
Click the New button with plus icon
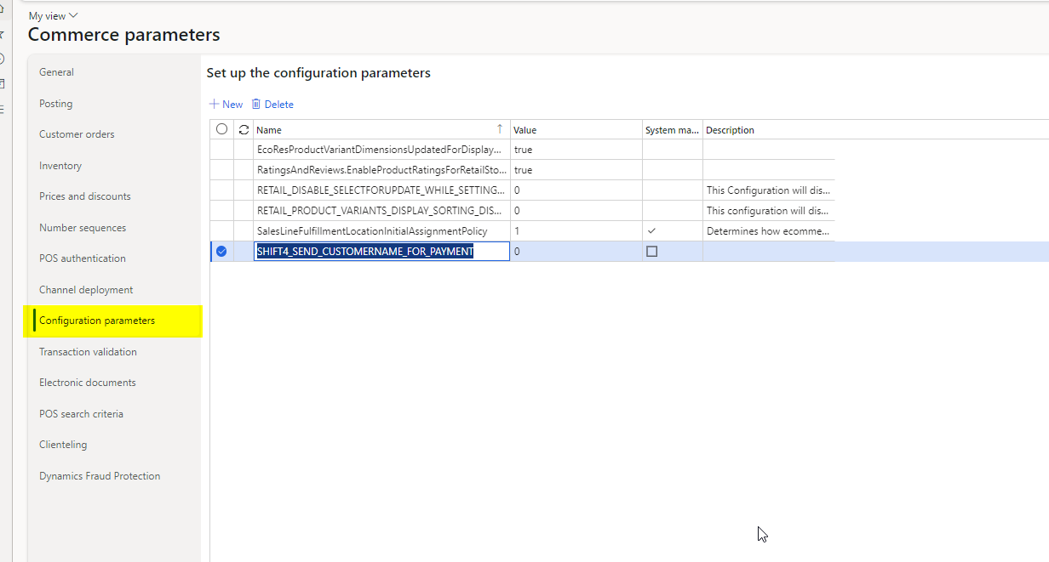pyautogui.click(x=226, y=105)
